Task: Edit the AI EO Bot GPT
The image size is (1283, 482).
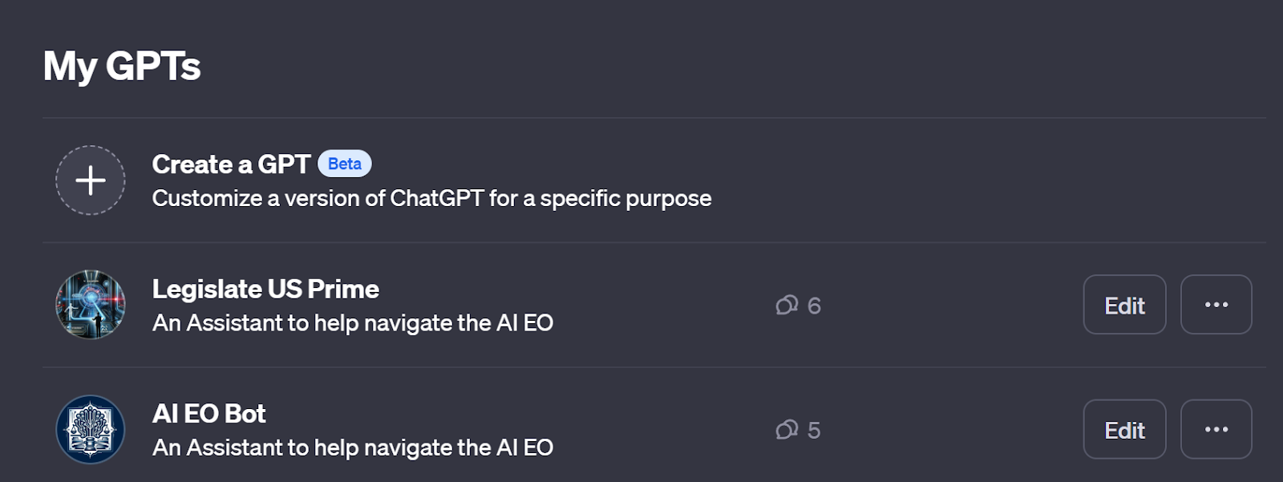Action: click(1124, 430)
